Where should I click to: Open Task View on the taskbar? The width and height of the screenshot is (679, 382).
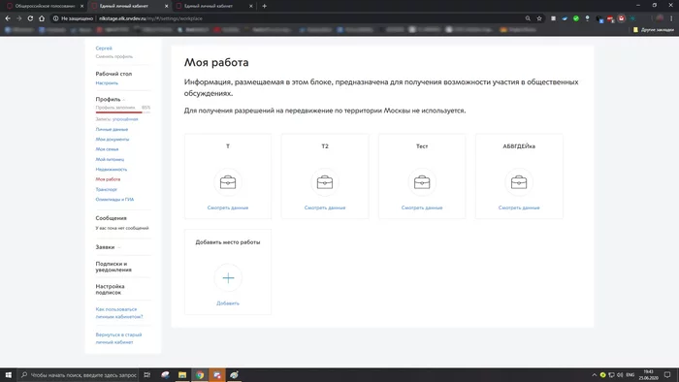point(146,375)
